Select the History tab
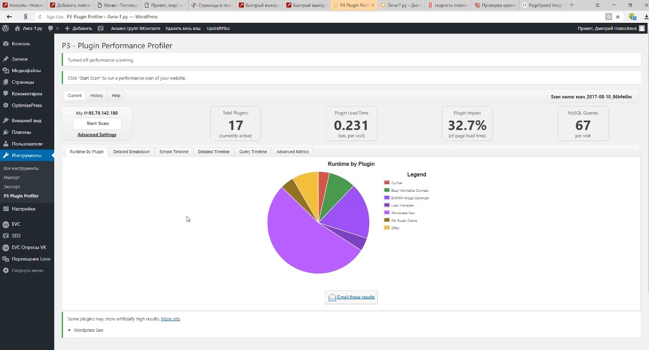 pos(96,95)
